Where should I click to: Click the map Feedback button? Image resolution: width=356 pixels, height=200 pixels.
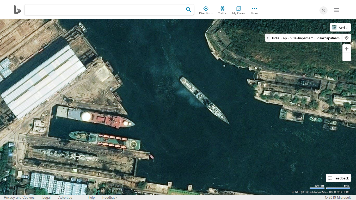338,178
